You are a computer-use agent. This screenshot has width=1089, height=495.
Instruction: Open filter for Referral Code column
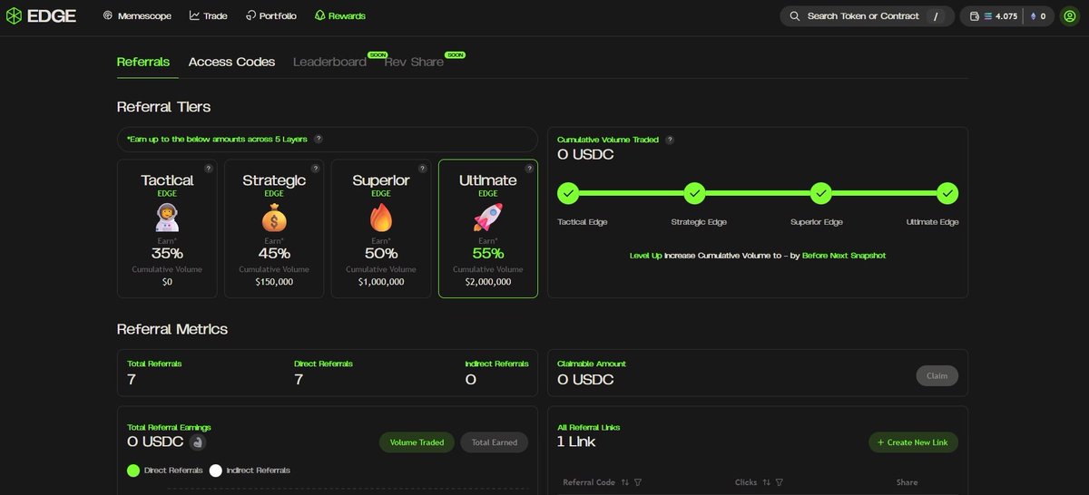(x=638, y=482)
